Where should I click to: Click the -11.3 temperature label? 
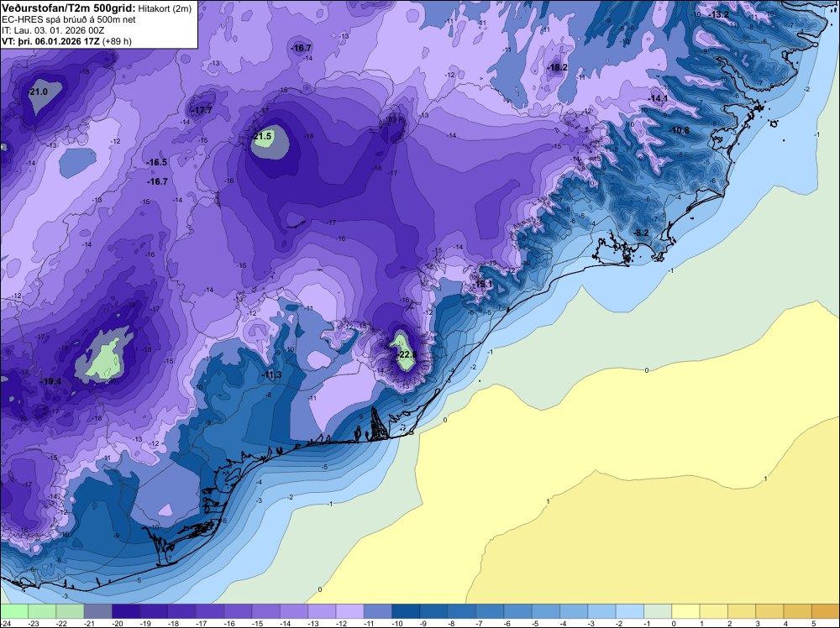click(x=271, y=374)
